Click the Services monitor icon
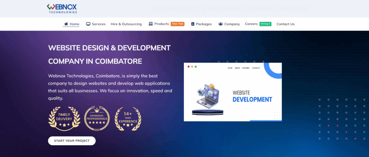The height and width of the screenshot is (157, 369). click(88, 24)
